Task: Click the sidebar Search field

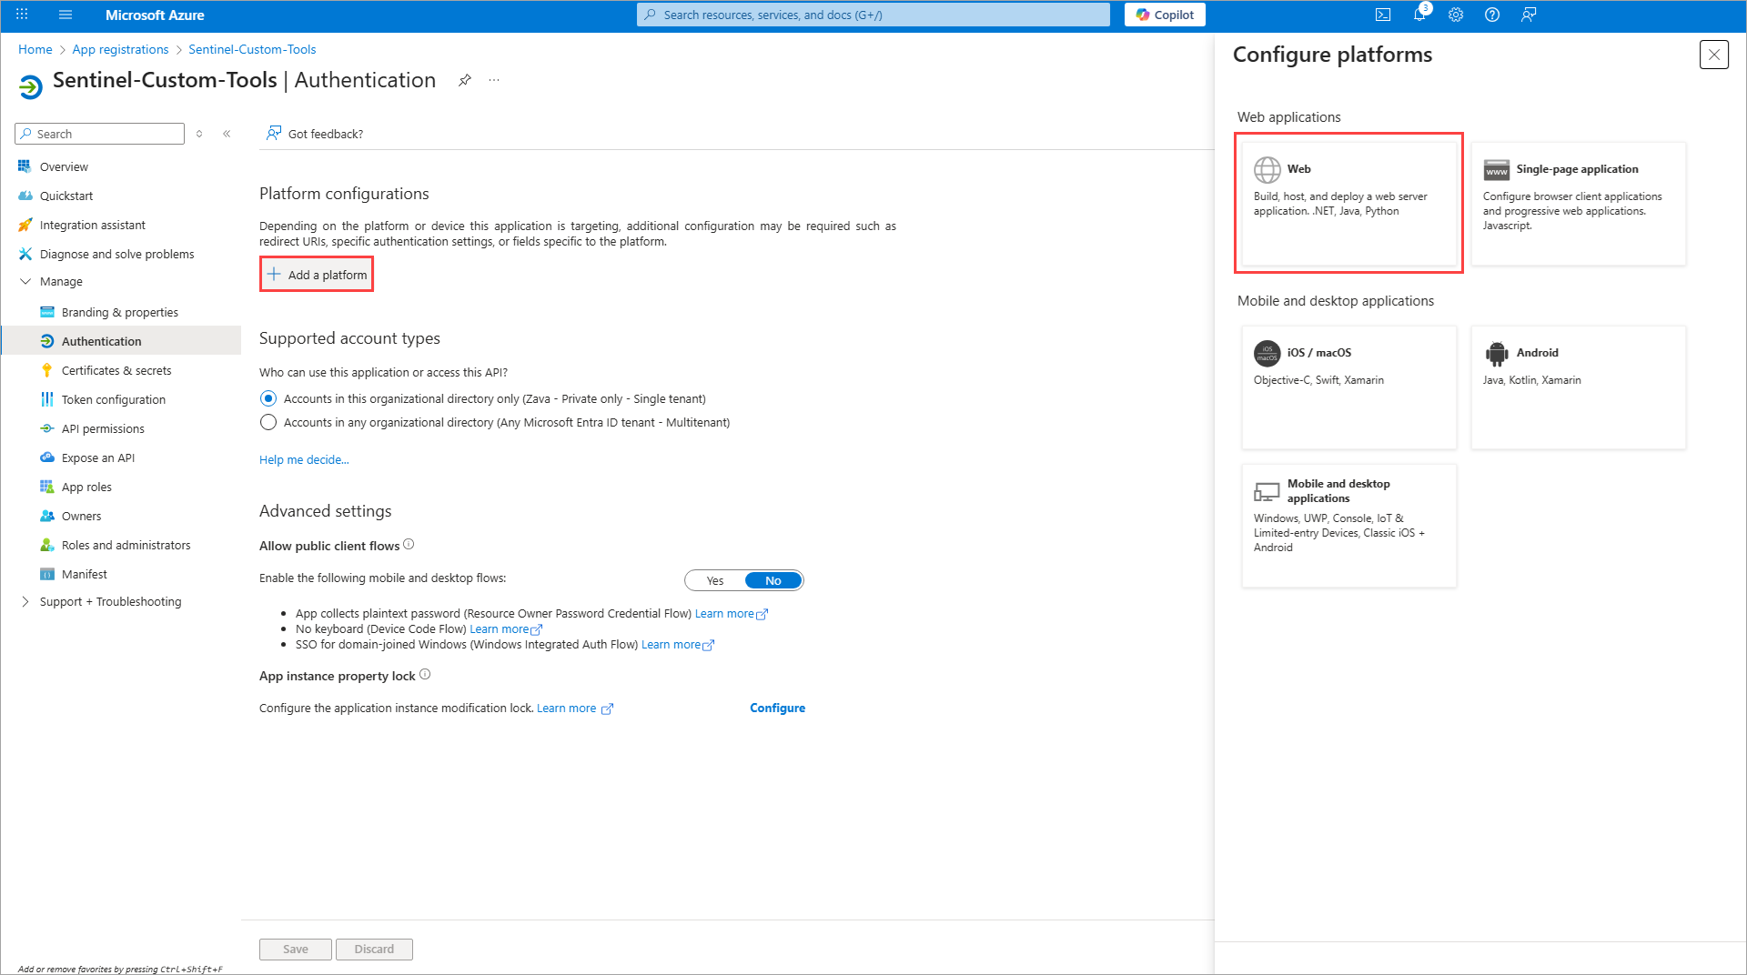Action: pos(100,134)
